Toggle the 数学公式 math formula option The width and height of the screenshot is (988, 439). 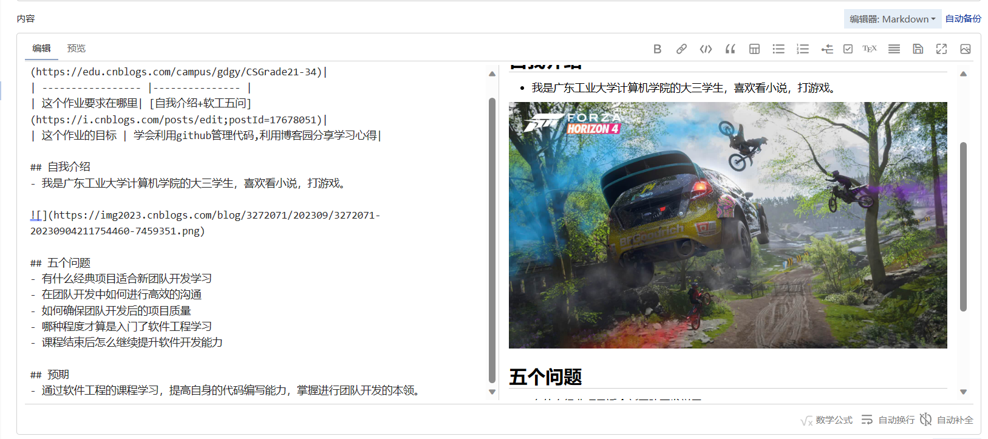826,420
